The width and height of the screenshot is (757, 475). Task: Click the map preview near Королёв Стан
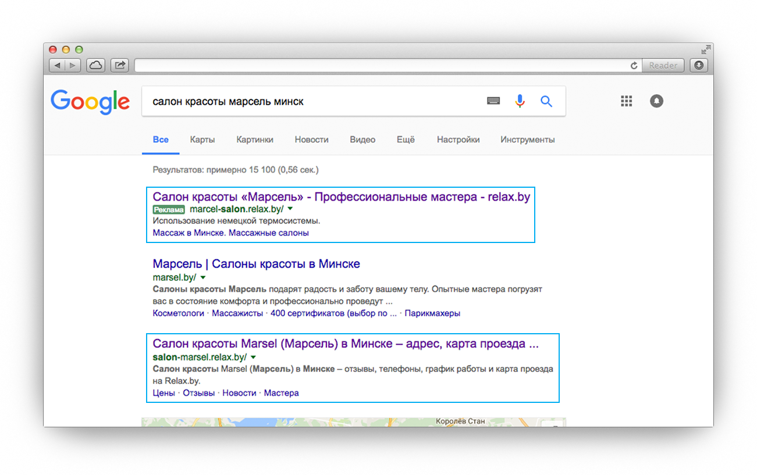354,422
